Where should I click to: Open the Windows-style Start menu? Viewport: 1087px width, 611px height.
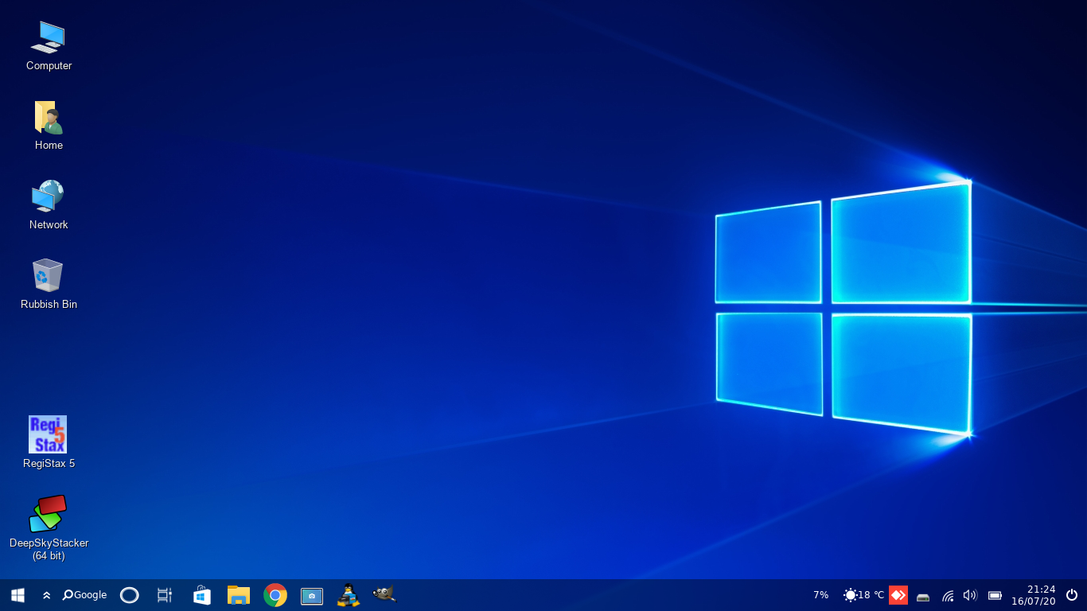(18, 595)
